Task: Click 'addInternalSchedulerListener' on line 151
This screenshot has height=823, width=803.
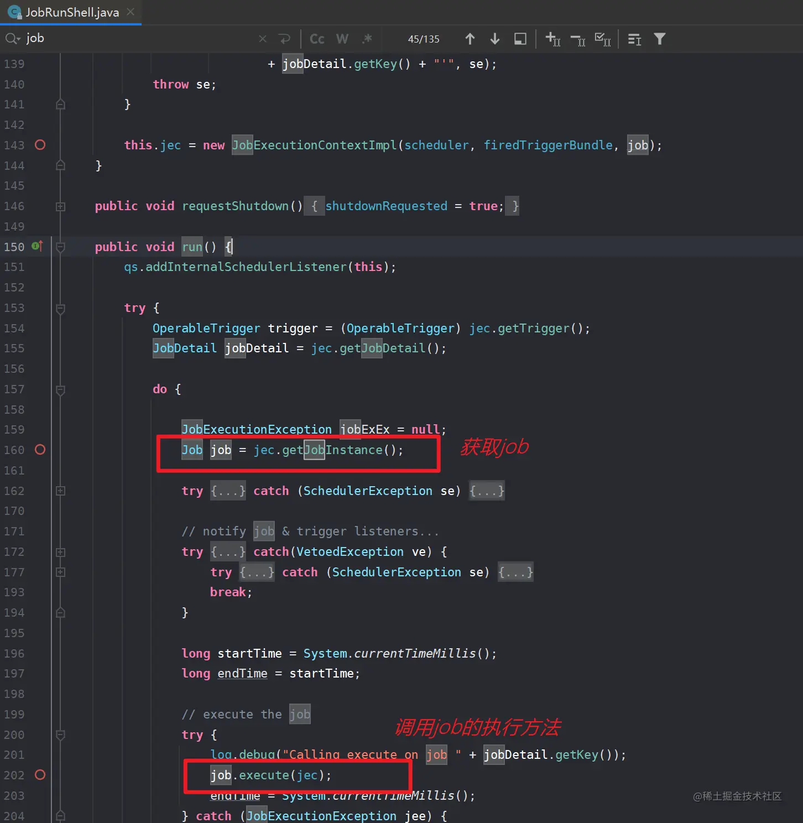Action: click(246, 267)
